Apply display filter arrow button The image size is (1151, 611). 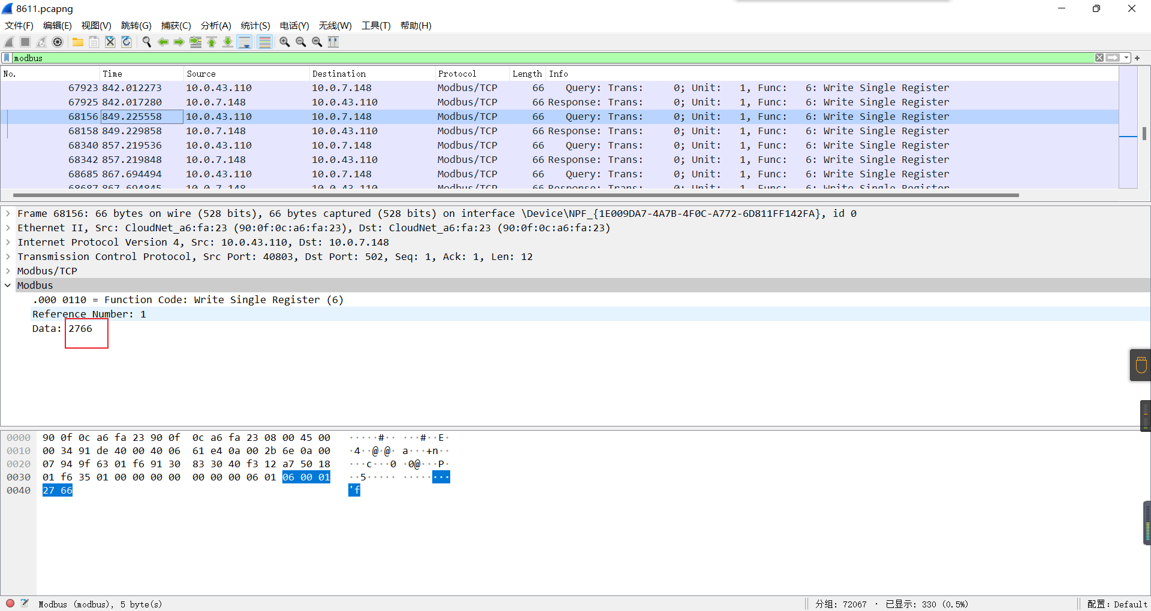[x=1113, y=58]
